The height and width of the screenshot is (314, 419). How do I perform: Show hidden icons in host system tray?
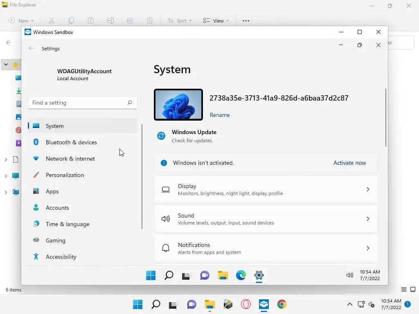349,304
